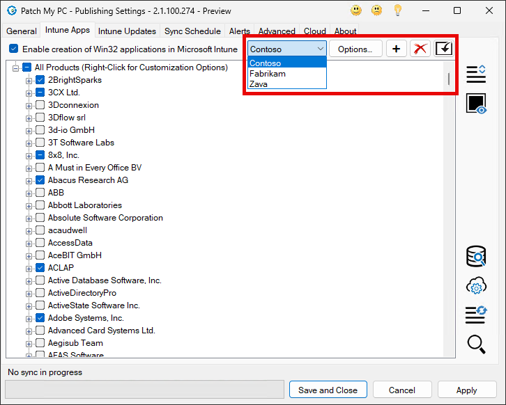Expand the 2BrightSparks tree node
Screen dimensions: 506x405
[29, 81]
